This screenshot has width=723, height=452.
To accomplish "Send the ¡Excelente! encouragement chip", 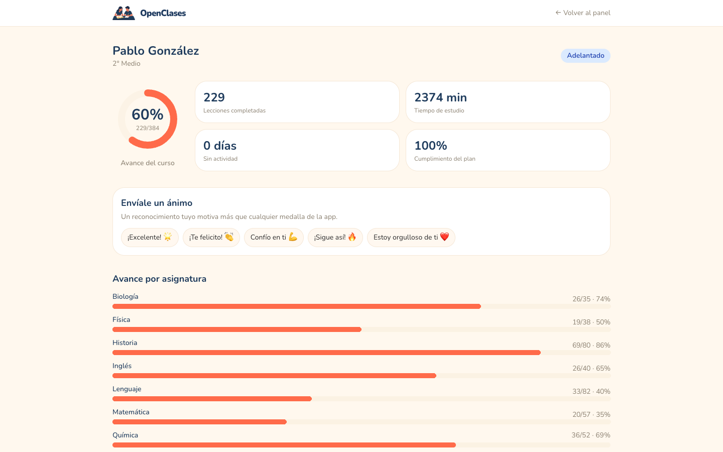I will 150,238.
